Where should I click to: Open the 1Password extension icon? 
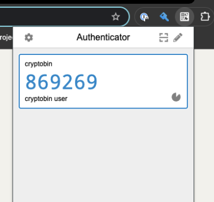pyautogui.click(x=145, y=17)
